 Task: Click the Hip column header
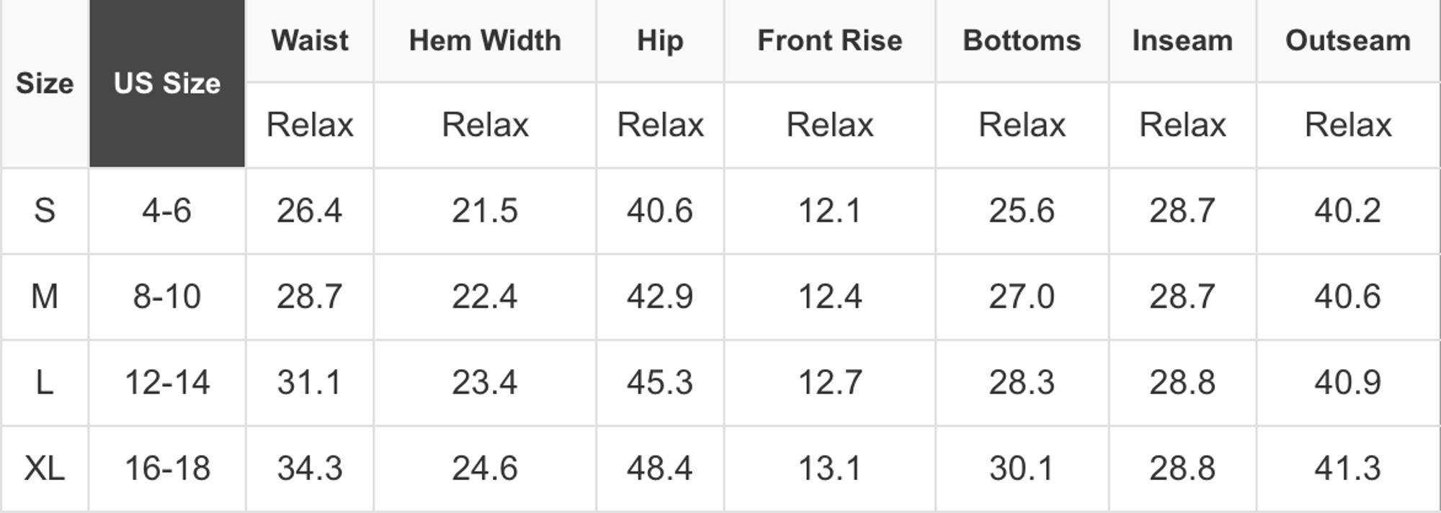click(x=660, y=40)
